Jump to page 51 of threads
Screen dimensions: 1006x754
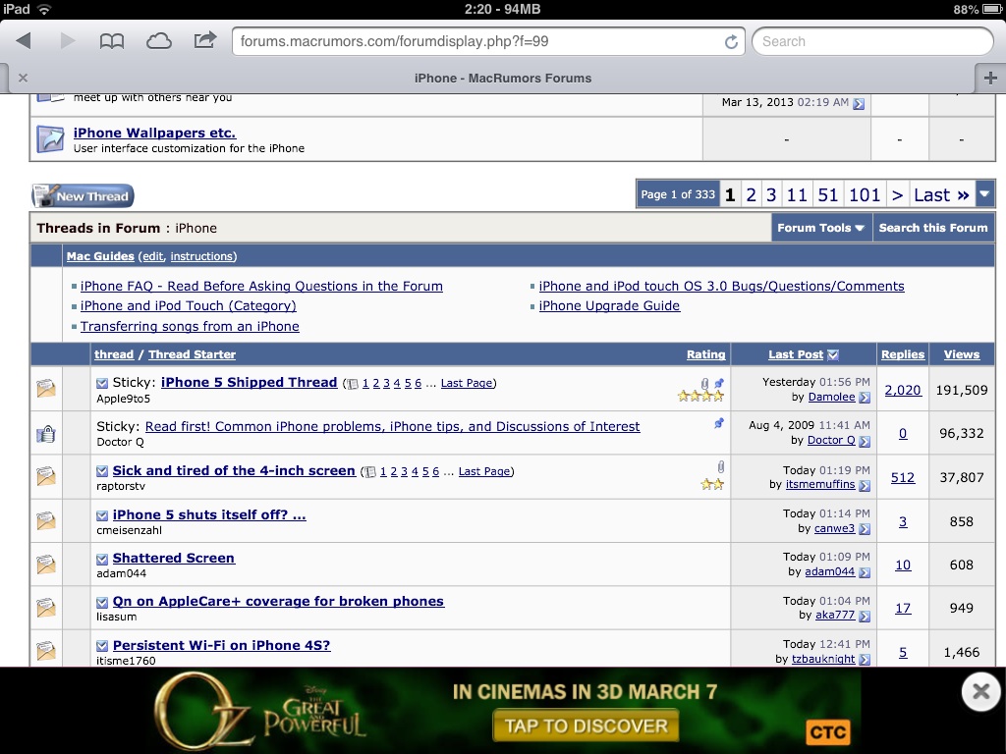827,194
